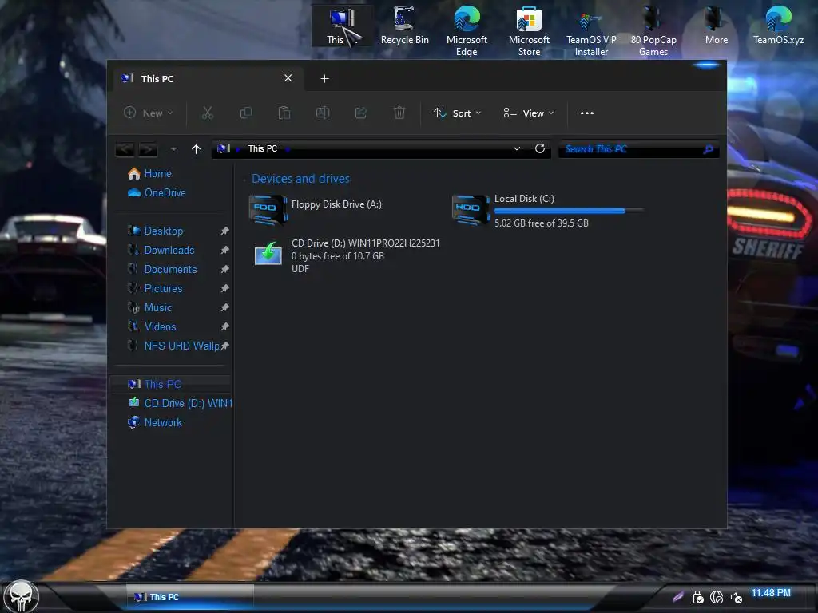
Task: Open 80 PopCap Games desktop icon
Action: click(x=653, y=30)
